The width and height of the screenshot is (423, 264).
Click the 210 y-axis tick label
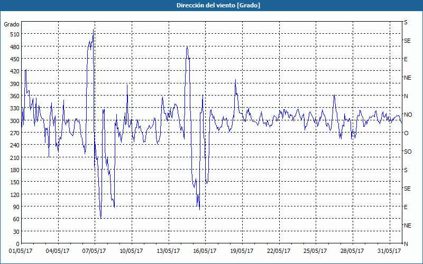point(14,157)
